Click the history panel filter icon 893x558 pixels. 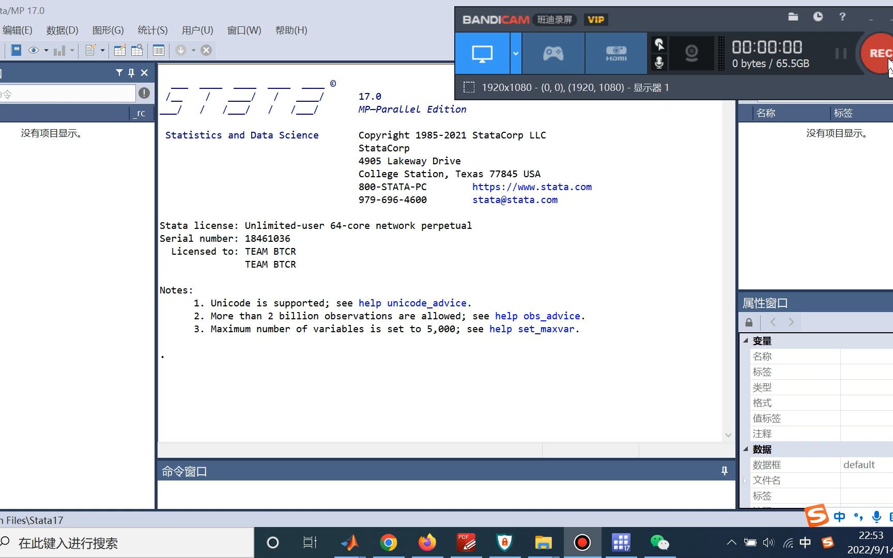point(119,73)
